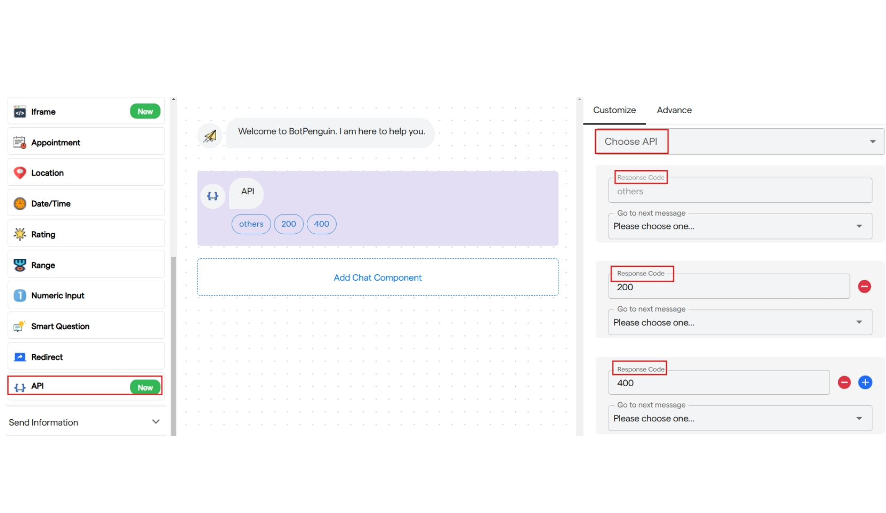Remove the 400 response code row
Image resolution: width=886 pixels, height=513 pixels.
pos(844,382)
